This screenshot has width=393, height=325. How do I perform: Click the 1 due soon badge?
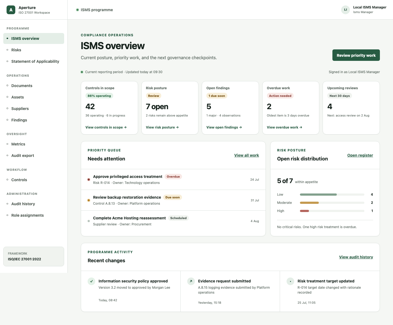tap(217, 96)
